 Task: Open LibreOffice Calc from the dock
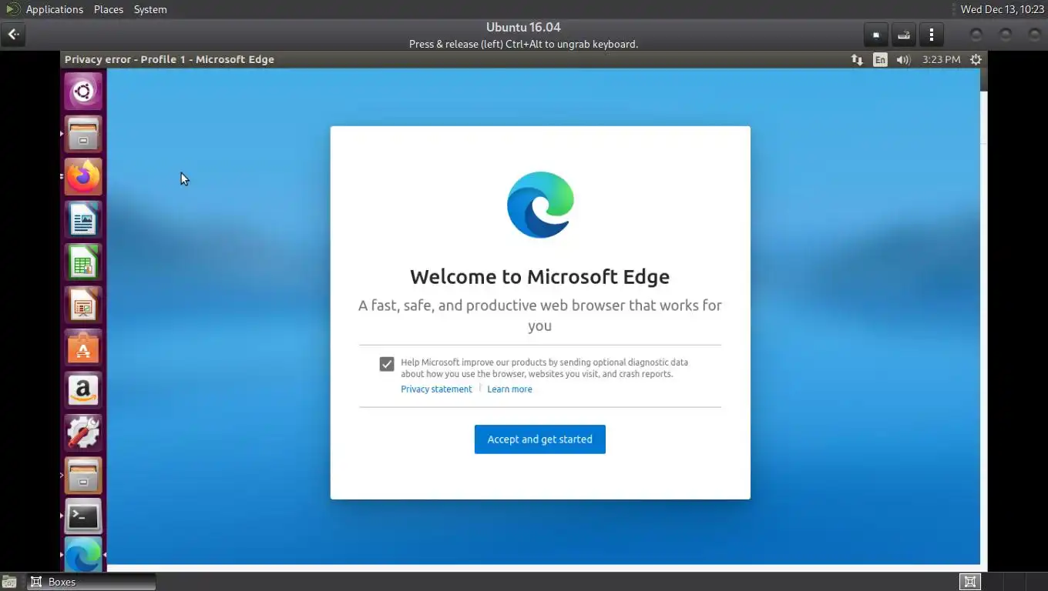(x=83, y=262)
